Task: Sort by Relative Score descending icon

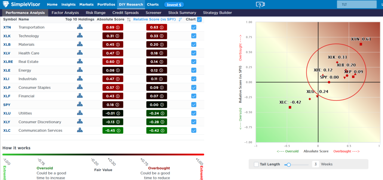Action: 180,19
